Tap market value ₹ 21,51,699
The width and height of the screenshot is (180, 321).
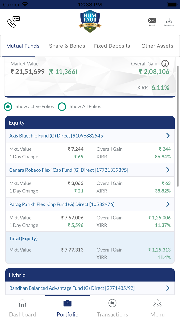point(28,71)
